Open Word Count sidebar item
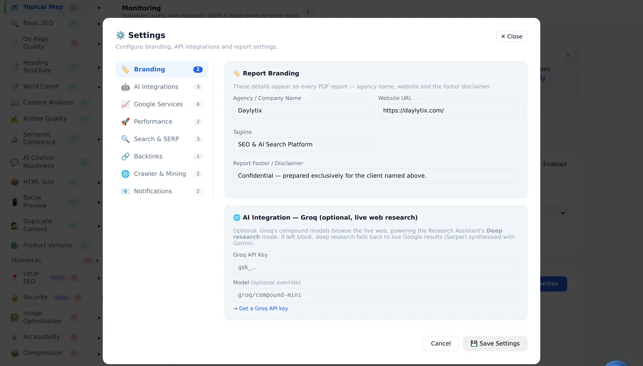This screenshot has height=366, width=643. pos(41,87)
